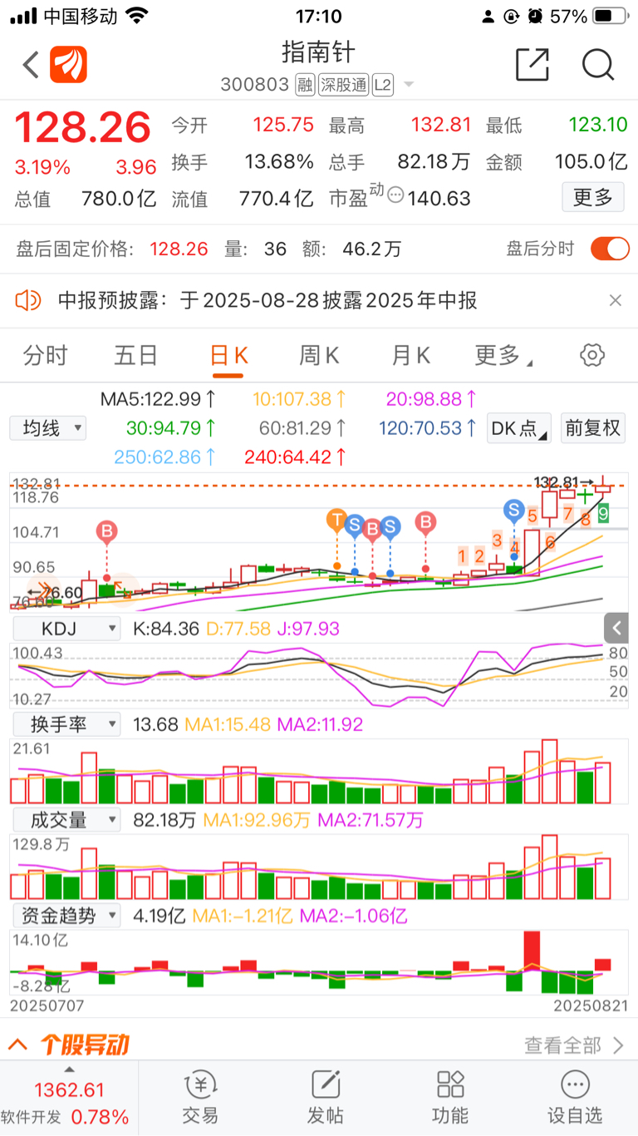Select the 日K tab
Viewport: 638px width, 1136px height.
(228, 356)
